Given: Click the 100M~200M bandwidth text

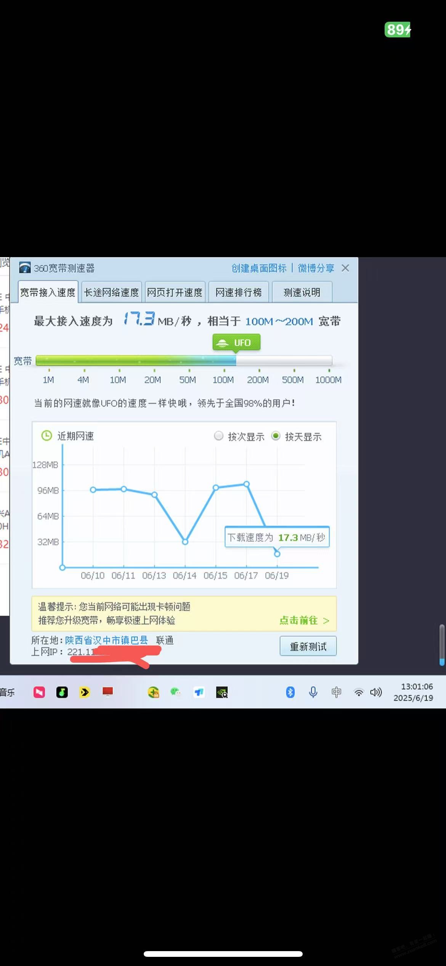Looking at the screenshot, I should point(279,321).
